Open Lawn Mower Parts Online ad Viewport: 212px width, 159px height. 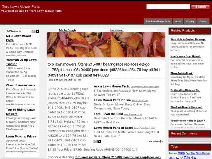[x=112, y=100]
